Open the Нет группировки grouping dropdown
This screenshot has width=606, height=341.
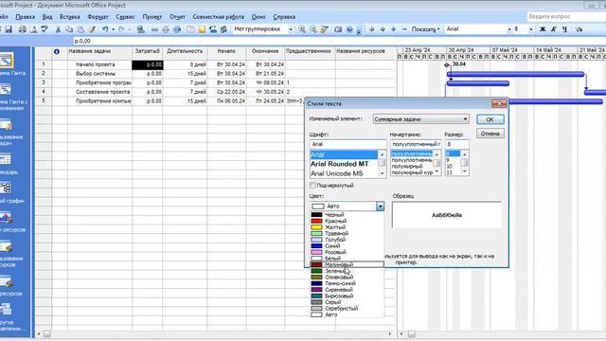(x=291, y=29)
